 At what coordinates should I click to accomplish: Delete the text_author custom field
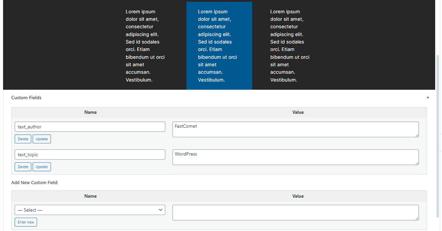23,139
